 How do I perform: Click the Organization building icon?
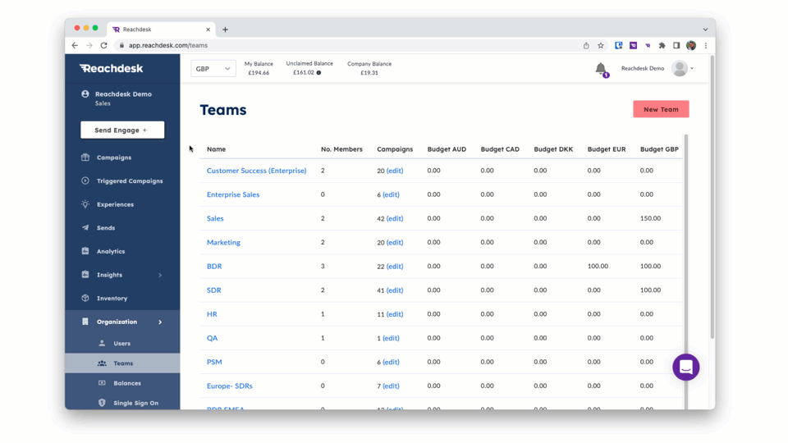click(x=85, y=322)
